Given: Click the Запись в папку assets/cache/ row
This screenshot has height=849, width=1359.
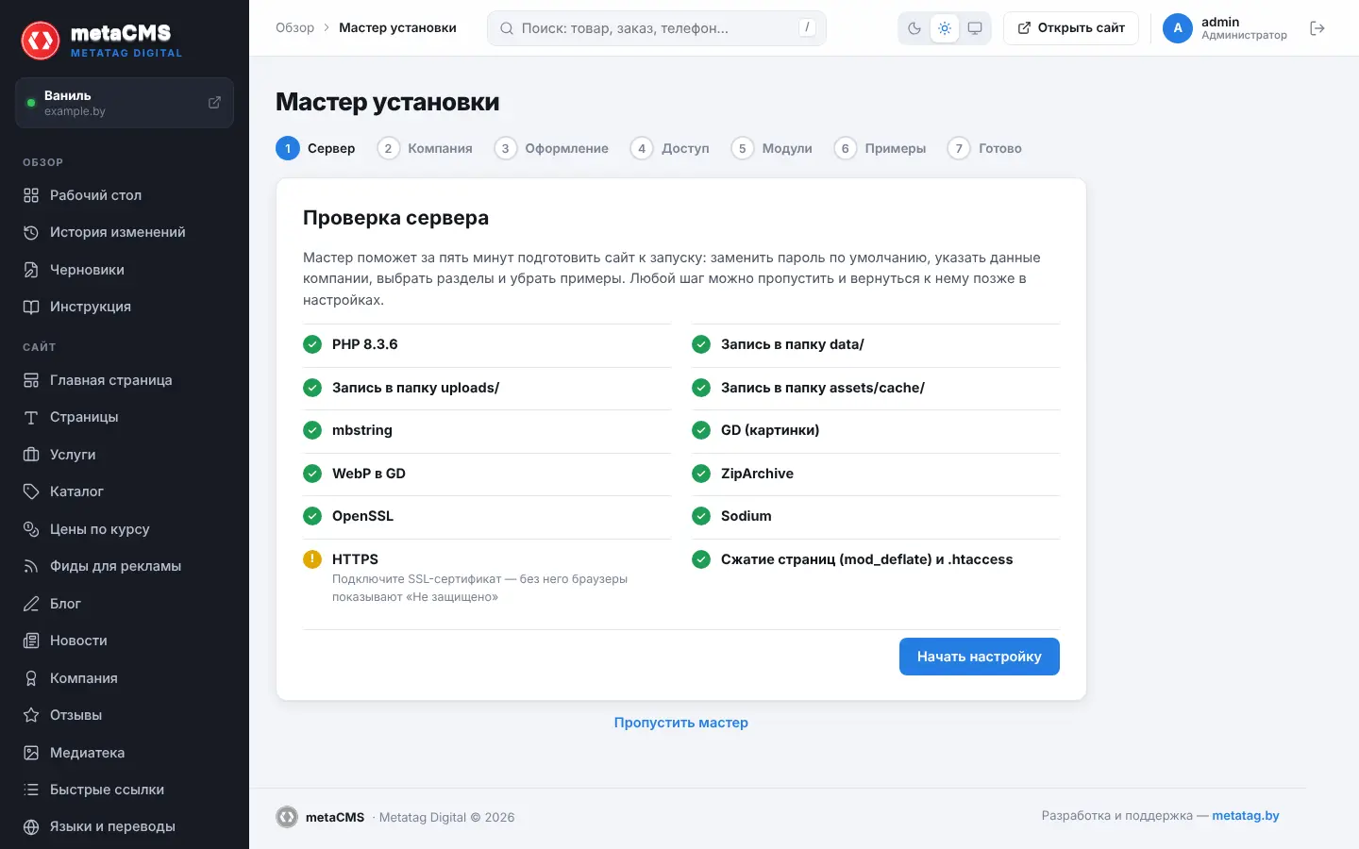Looking at the screenshot, I should pos(876,388).
